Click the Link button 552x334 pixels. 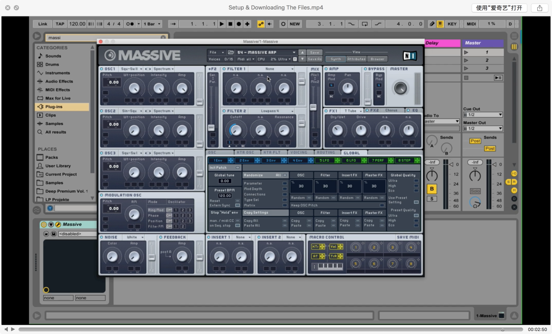[43, 24]
